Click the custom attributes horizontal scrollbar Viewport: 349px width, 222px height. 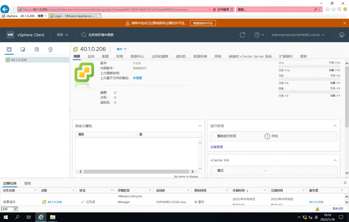point(136,172)
